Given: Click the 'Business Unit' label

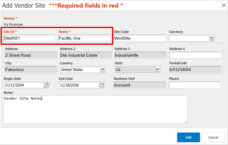Looking at the screenshot, I should [124, 79].
